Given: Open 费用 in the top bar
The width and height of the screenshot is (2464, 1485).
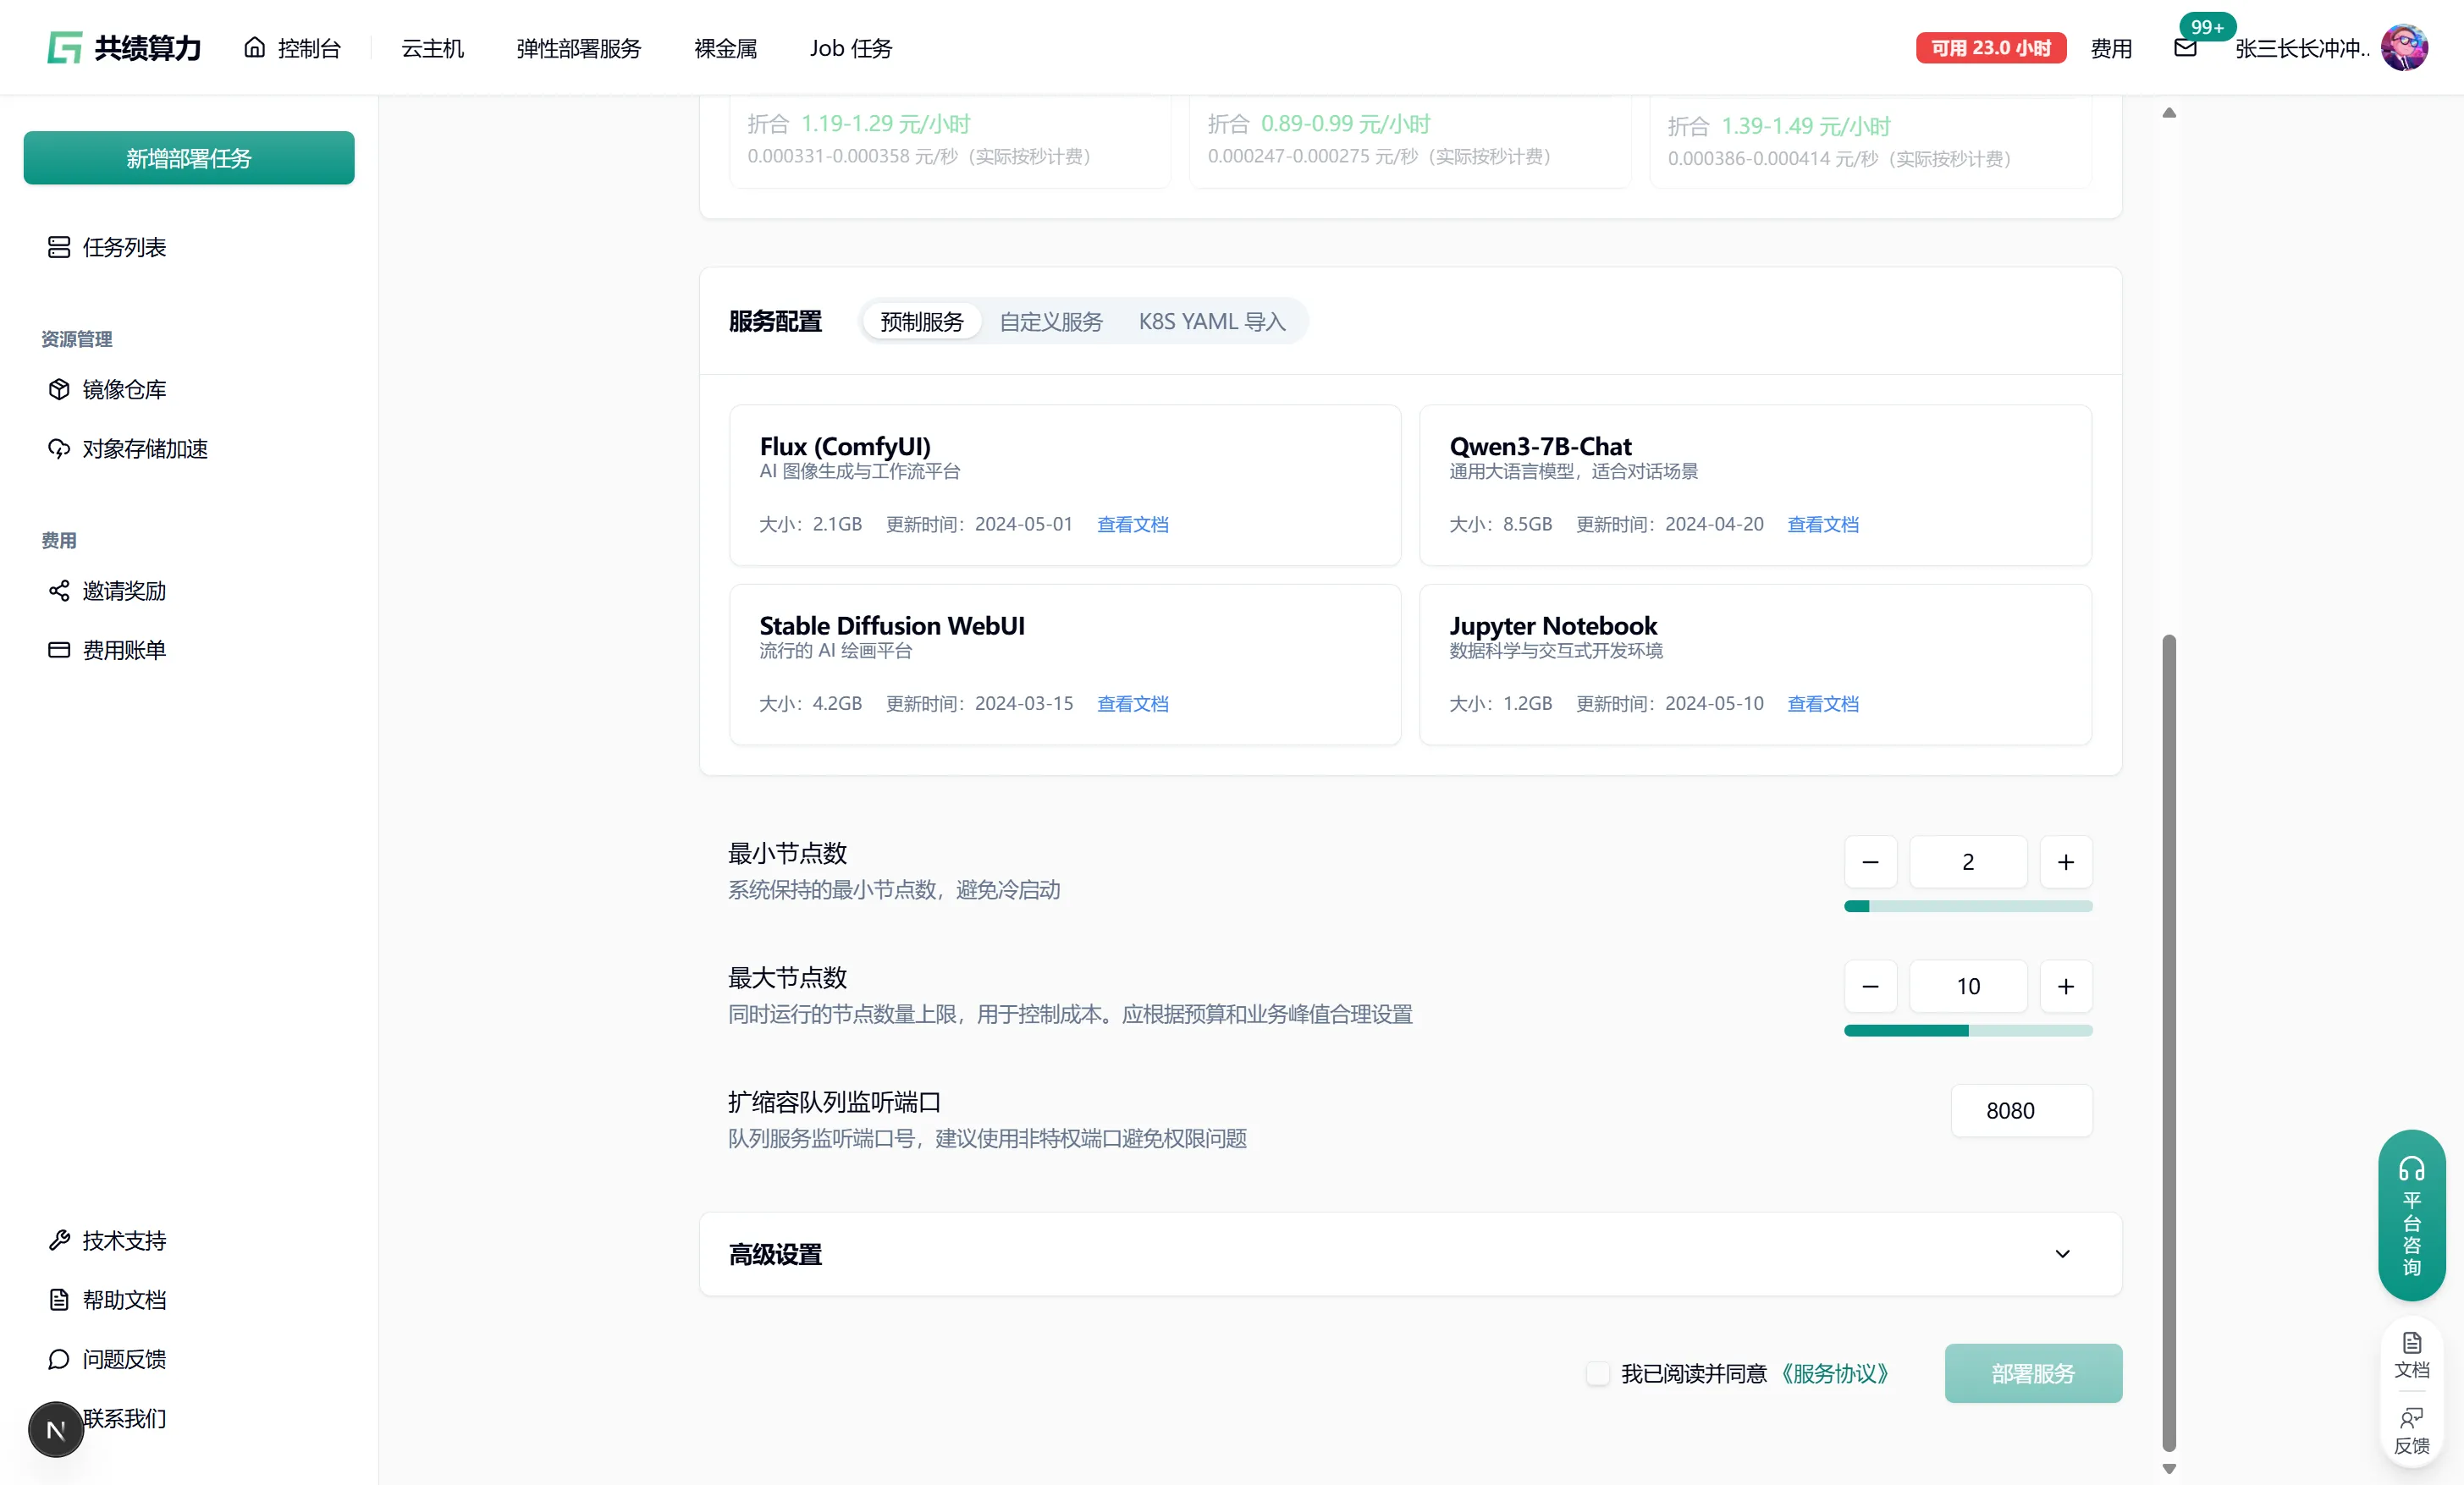Looking at the screenshot, I should click(2111, 48).
